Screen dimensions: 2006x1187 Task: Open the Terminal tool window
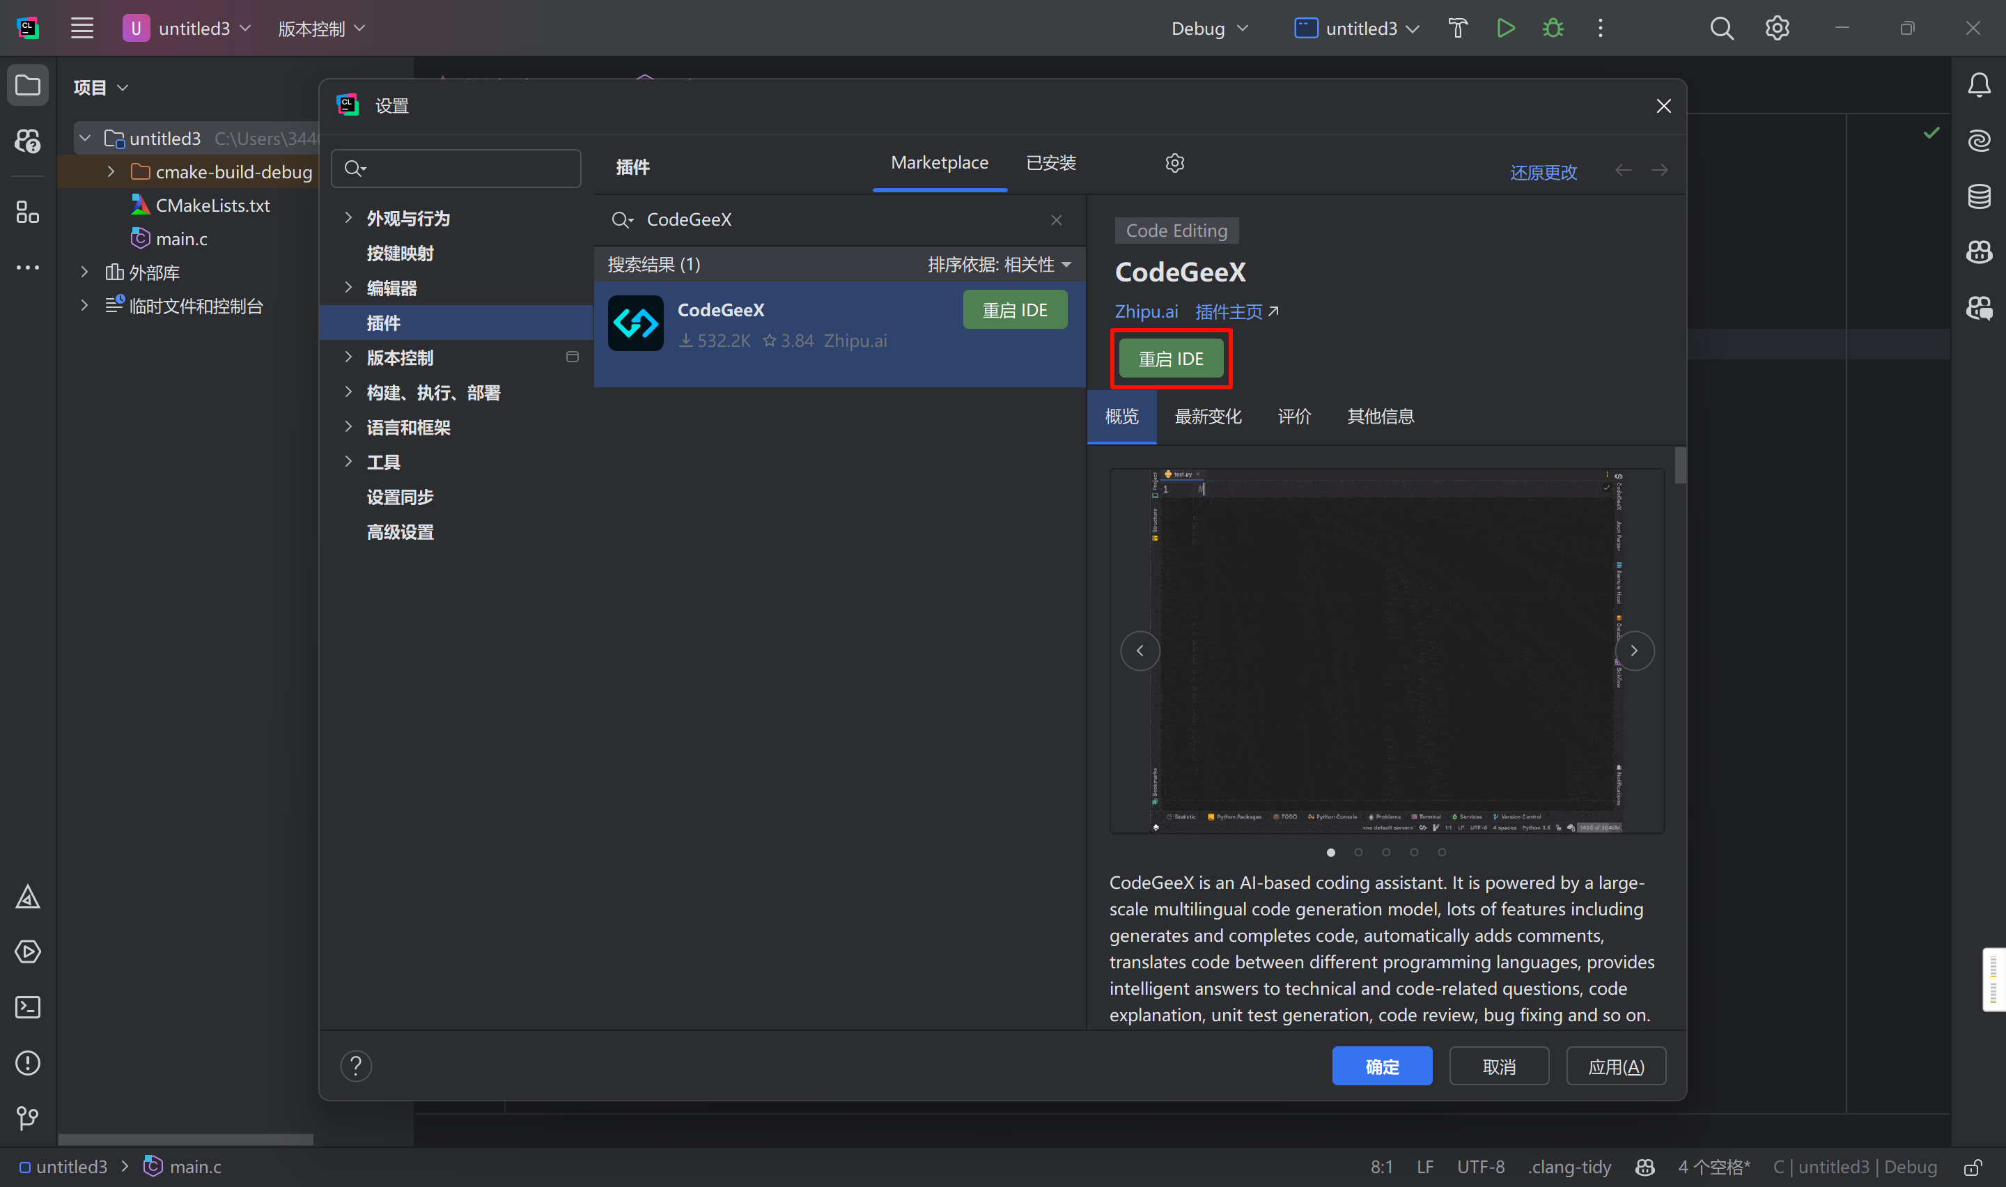pos(28,1007)
